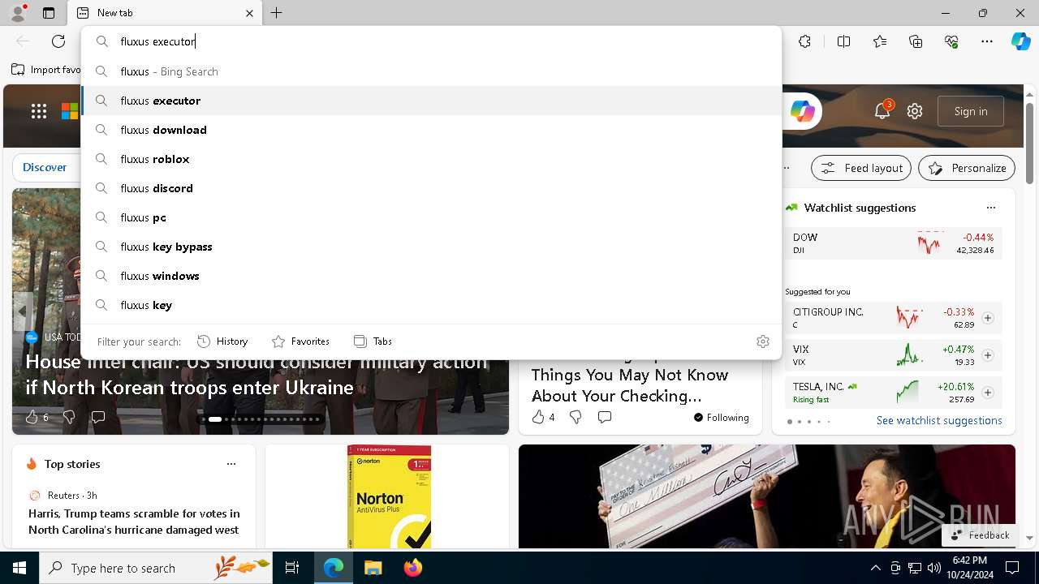Open the Windows Start menu
The height and width of the screenshot is (584, 1039).
[19, 568]
